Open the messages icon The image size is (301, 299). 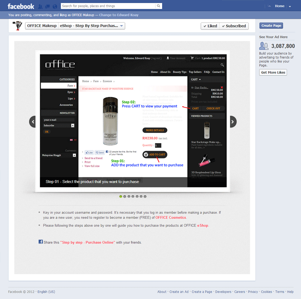47,6
